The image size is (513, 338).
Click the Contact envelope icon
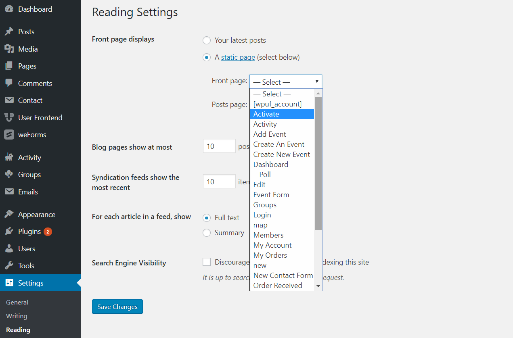9,100
